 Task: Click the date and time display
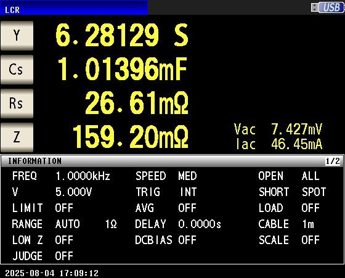click(x=52, y=273)
